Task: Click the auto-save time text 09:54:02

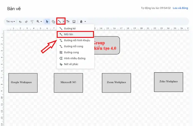Action: (165, 8)
